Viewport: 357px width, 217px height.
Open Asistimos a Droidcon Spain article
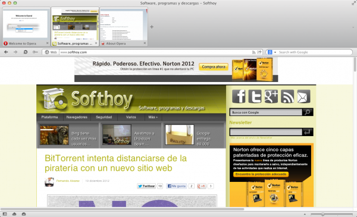coord(144,139)
